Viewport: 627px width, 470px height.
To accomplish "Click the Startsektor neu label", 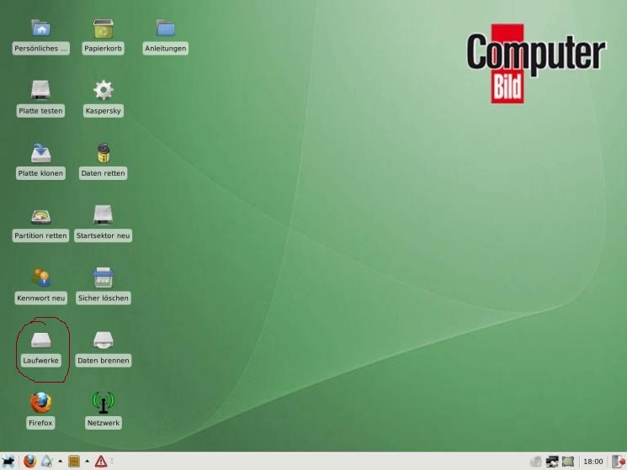I will [104, 235].
